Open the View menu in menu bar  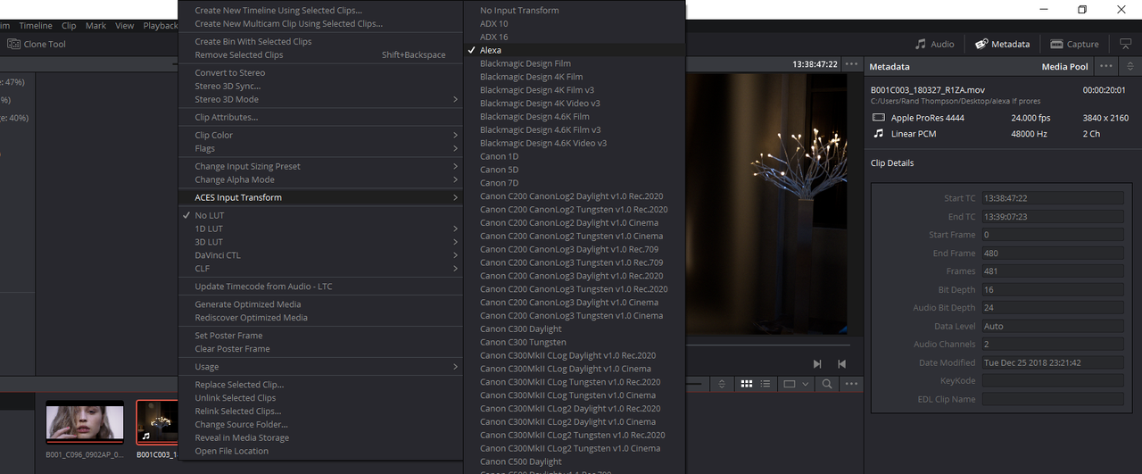pos(125,26)
